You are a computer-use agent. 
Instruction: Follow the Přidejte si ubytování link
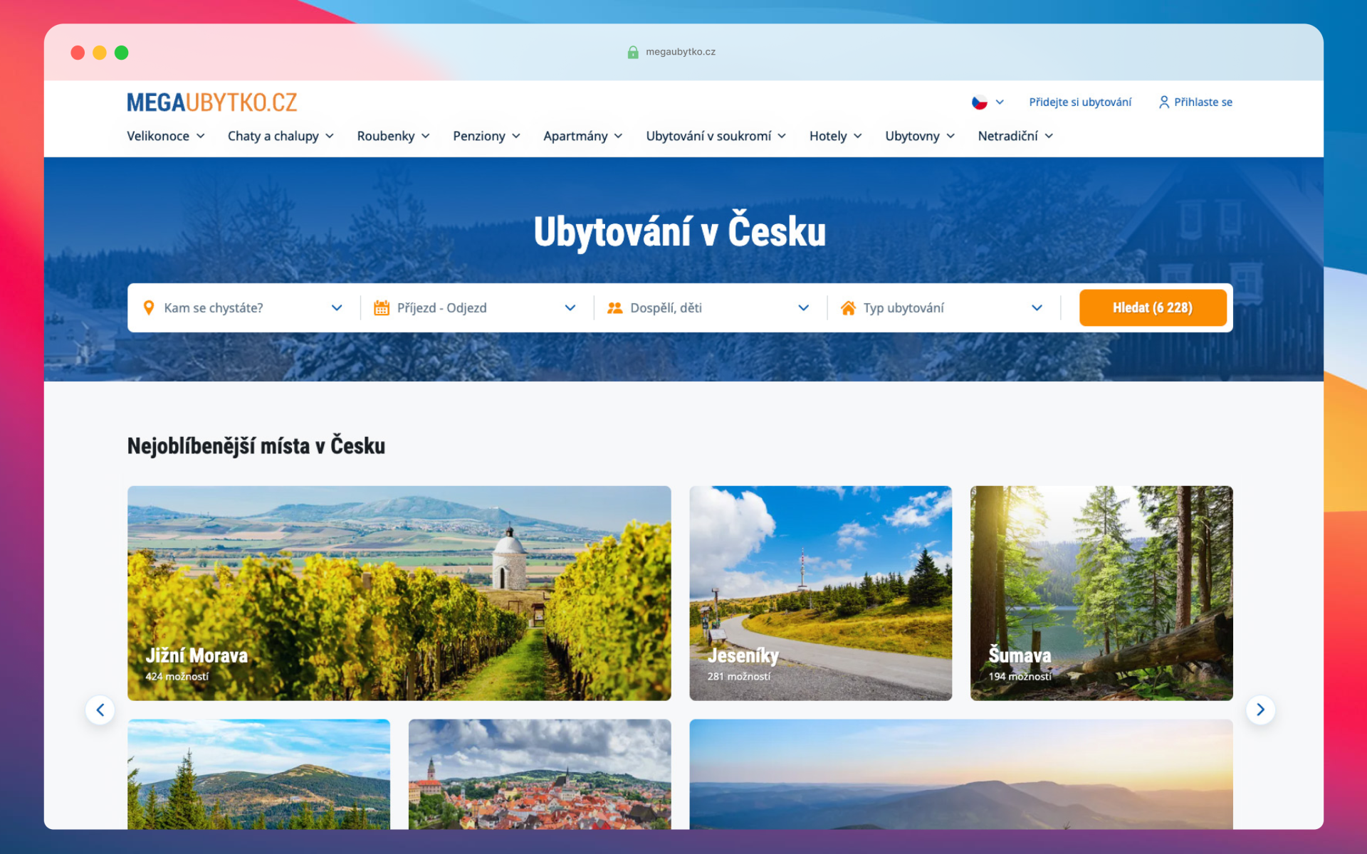click(x=1079, y=102)
